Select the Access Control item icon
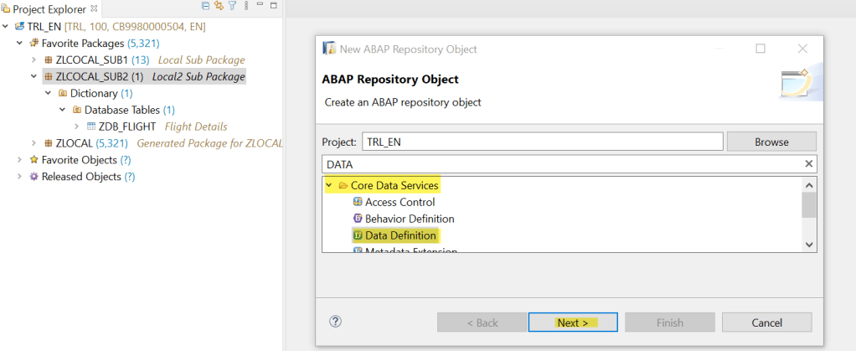The height and width of the screenshot is (351, 856). tap(358, 202)
